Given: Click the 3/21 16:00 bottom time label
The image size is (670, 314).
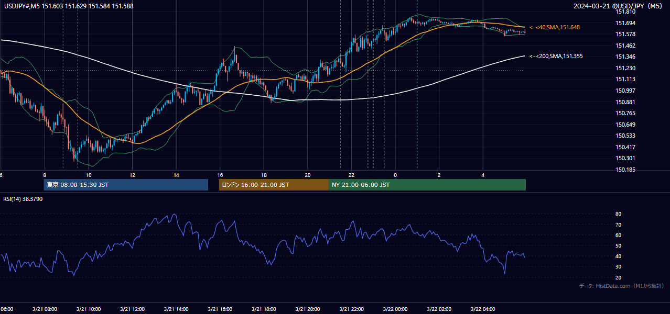Looking at the screenshot, I should click(220, 309).
